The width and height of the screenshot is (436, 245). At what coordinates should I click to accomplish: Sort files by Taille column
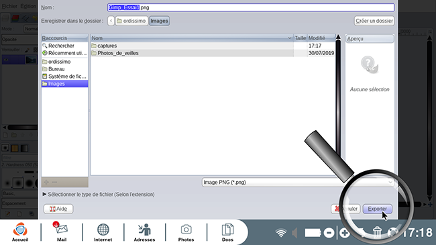(x=301, y=38)
